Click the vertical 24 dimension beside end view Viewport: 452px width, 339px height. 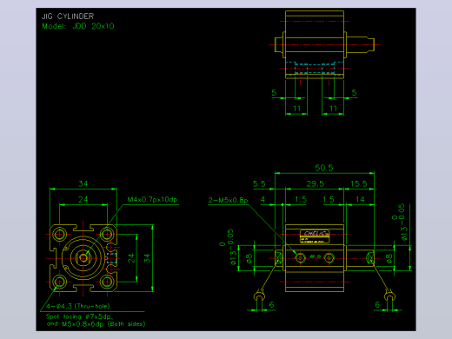[131, 258]
